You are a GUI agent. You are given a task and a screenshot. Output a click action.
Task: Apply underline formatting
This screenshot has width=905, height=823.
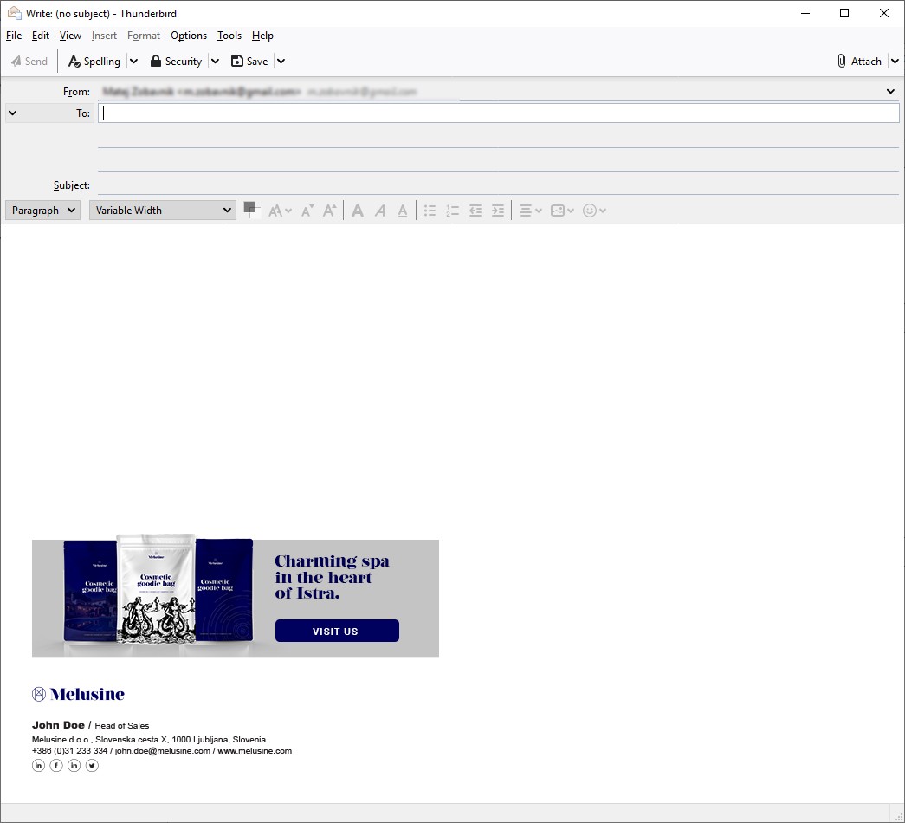coord(403,210)
